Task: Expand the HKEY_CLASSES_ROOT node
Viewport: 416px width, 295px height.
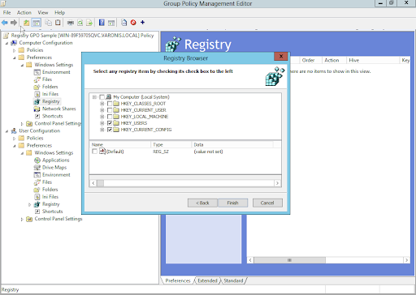Action: tap(102, 104)
